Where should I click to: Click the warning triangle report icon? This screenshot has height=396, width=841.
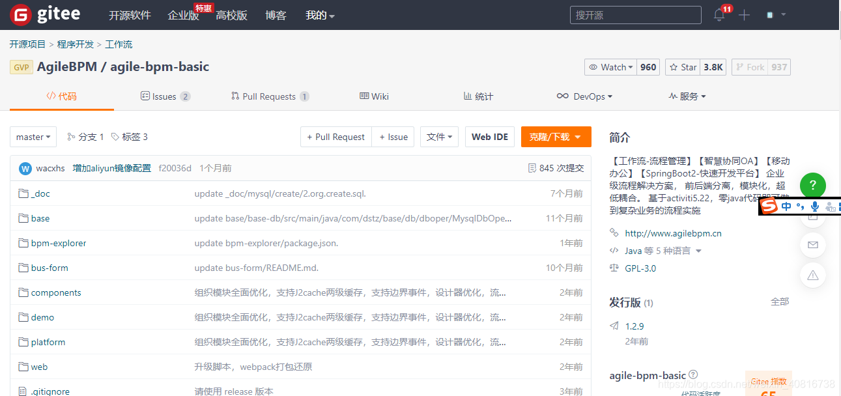[812, 276]
